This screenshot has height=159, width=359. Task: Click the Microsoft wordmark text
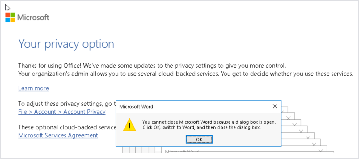coord(33,18)
